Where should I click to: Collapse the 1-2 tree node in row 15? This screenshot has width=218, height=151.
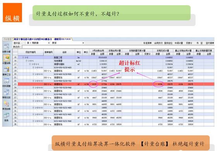23,57
